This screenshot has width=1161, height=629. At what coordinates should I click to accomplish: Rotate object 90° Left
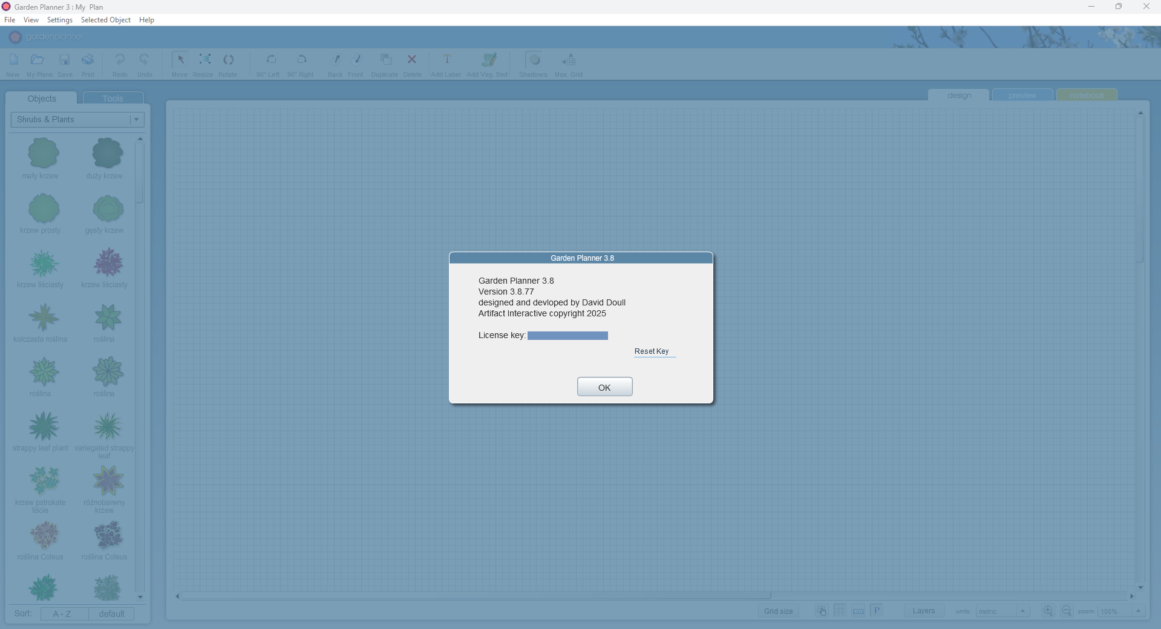tap(271, 60)
